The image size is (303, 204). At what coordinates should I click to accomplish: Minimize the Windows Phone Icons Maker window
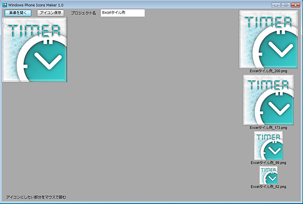[276, 5]
